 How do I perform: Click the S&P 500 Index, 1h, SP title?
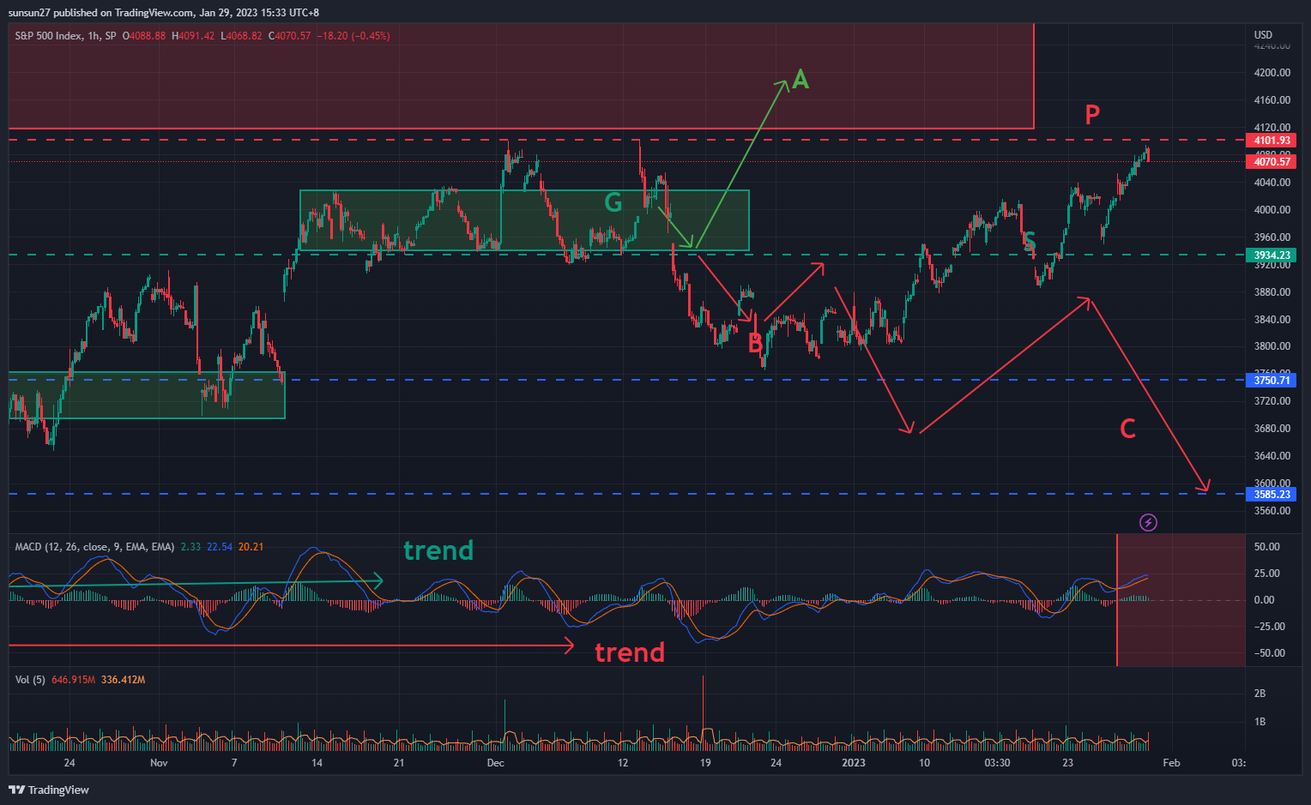(x=65, y=36)
